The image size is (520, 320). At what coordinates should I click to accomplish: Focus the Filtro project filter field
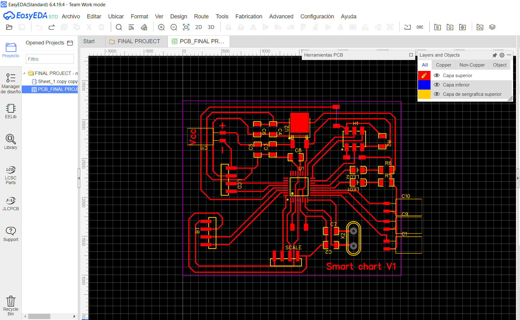point(50,59)
